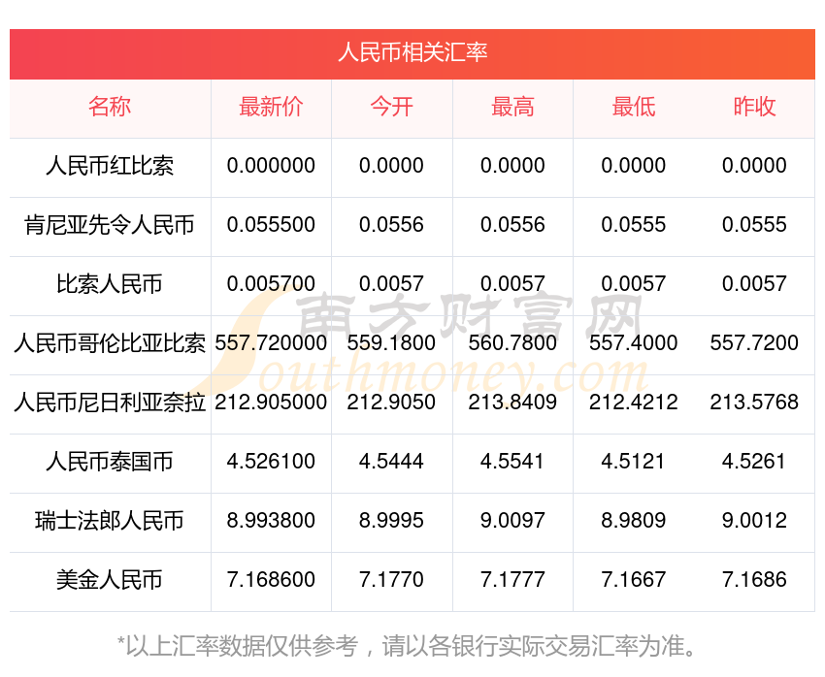The image size is (825, 677).
Task: Click opening value 559.1800
Action: [391, 343]
